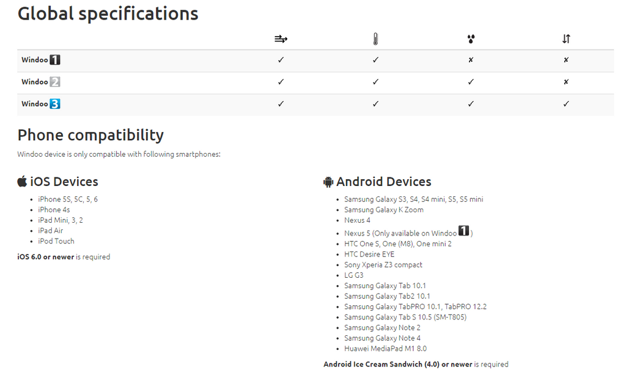The width and height of the screenshot is (626, 372).
Task: Click Windoo 2 humidity checkmark
Action: point(471,82)
